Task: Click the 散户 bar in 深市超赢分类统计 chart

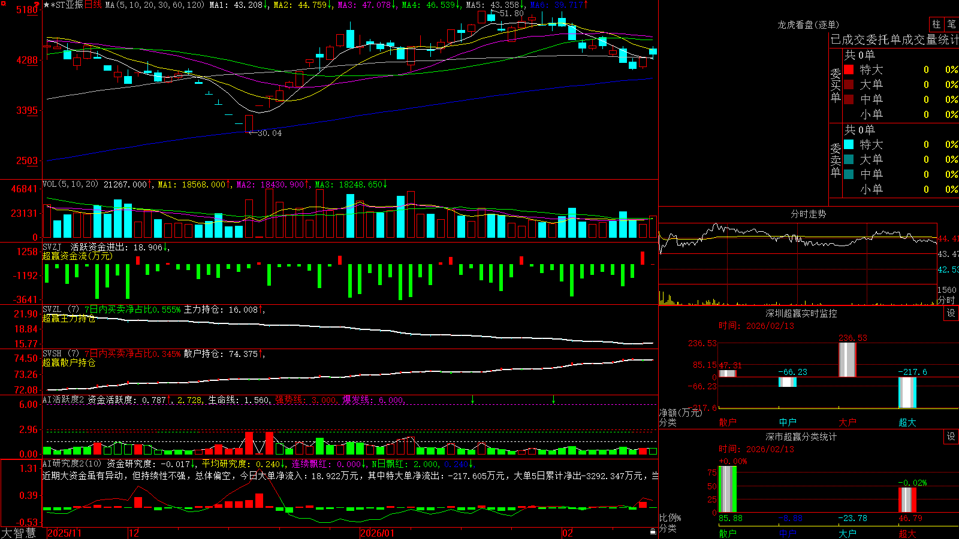Action: tap(727, 489)
